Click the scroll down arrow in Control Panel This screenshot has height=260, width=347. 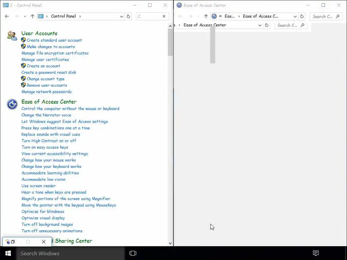(170, 243)
